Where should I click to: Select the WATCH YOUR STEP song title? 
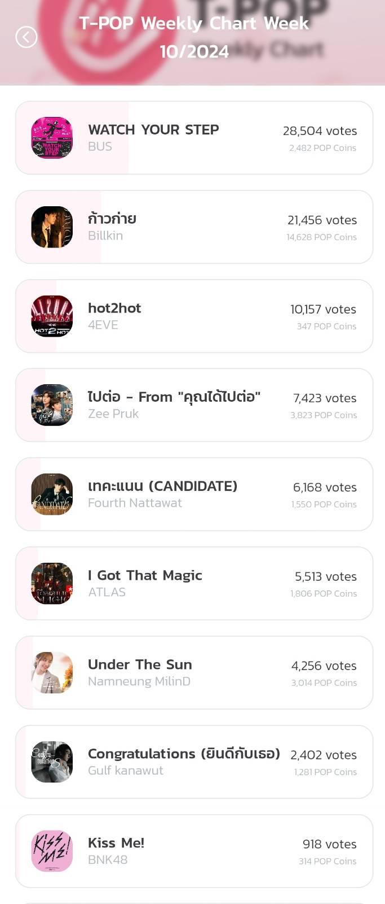point(153,129)
